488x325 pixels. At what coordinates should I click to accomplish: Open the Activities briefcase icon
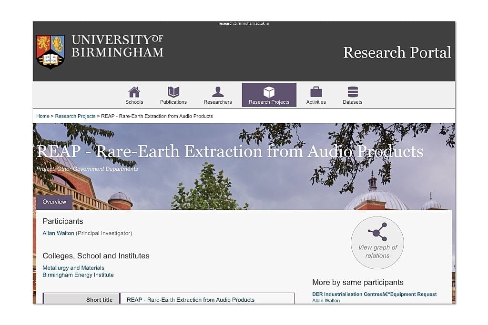click(x=316, y=92)
